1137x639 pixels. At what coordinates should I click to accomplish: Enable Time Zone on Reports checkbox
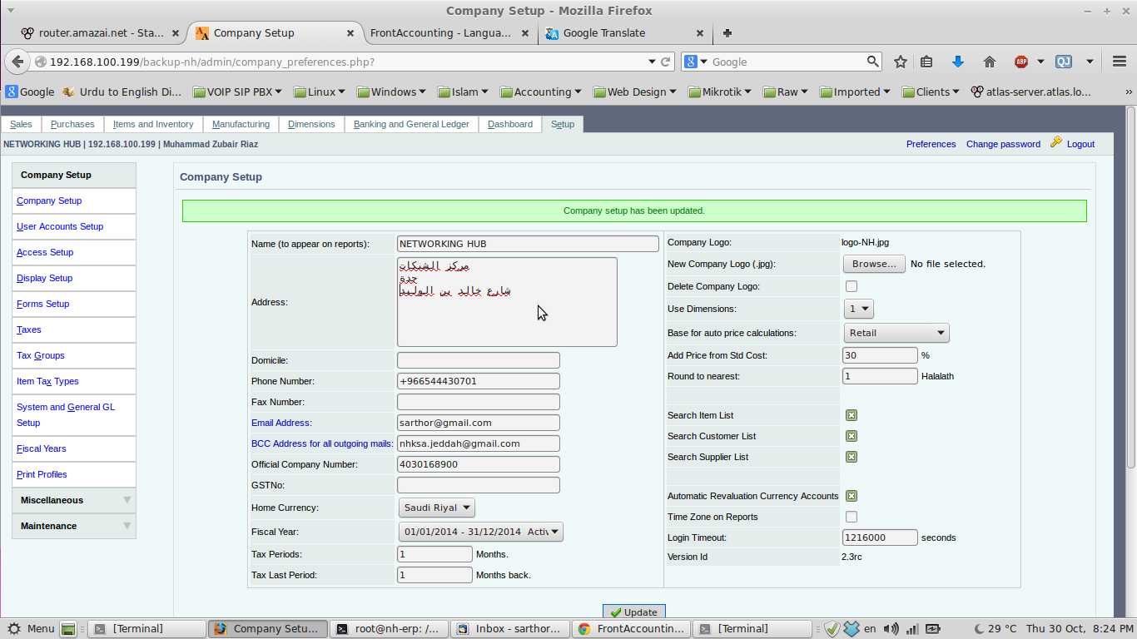click(852, 517)
